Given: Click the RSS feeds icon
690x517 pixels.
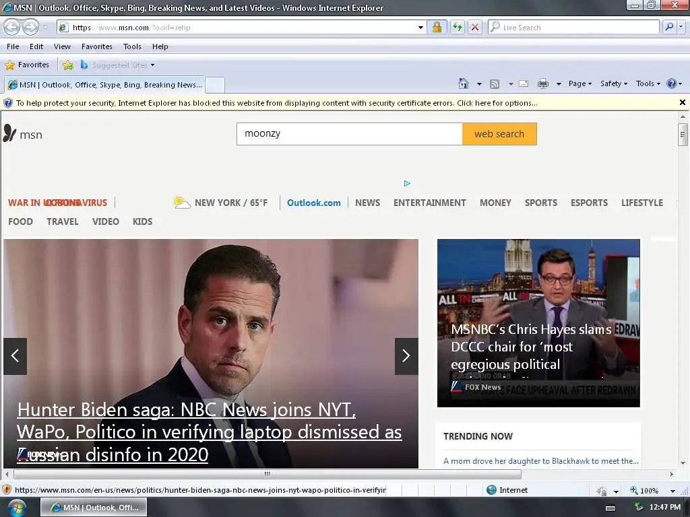Looking at the screenshot, I should click(495, 83).
